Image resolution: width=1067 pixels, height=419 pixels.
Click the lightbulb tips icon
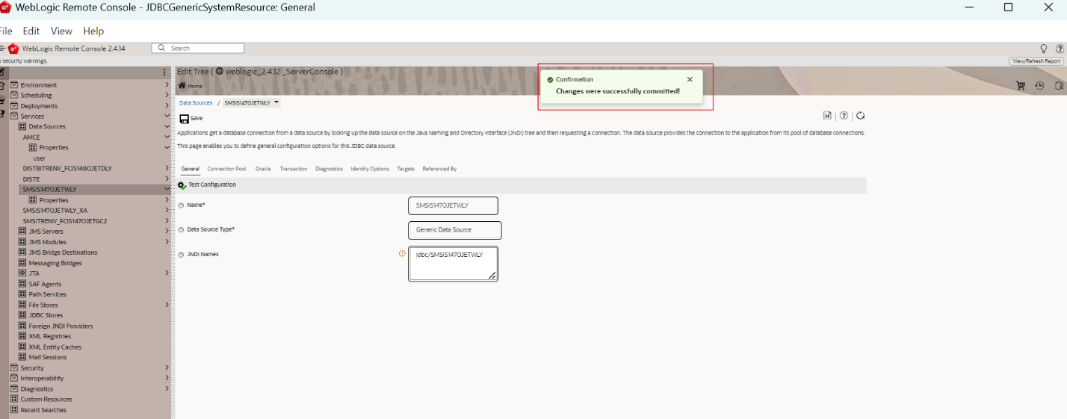[x=1045, y=48]
